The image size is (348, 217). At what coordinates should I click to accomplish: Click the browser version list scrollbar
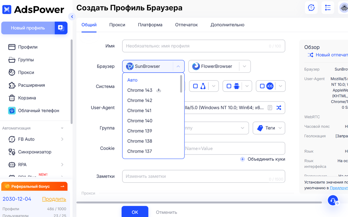pyautogui.click(x=181, y=84)
